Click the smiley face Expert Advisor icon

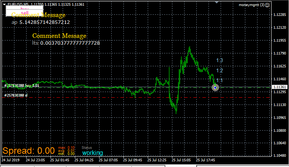[267, 5]
